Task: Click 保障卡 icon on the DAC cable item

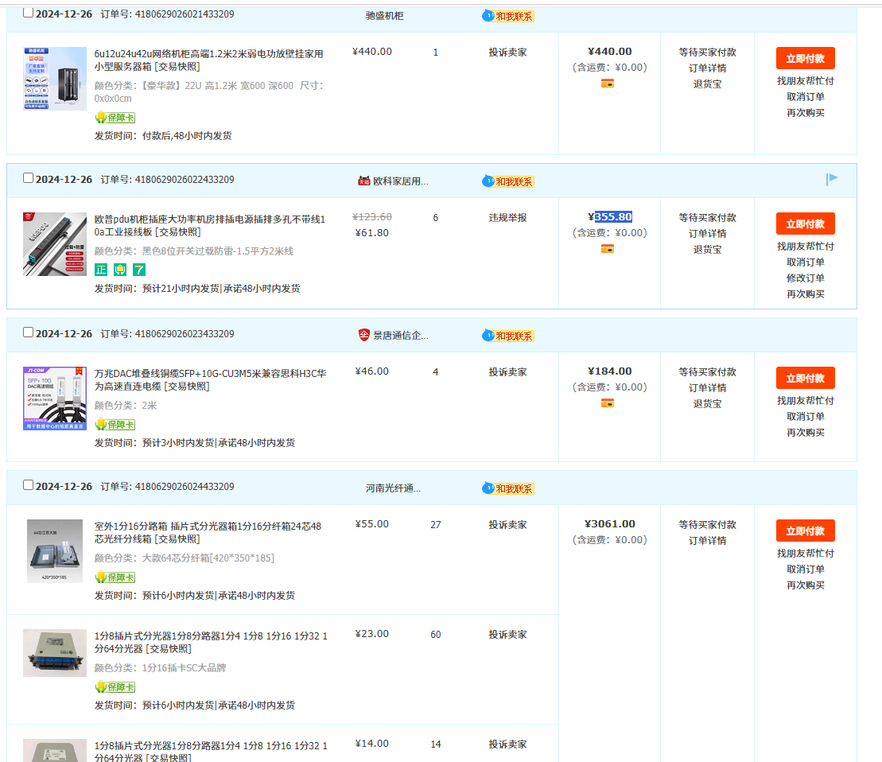Action: coord(115,425)
